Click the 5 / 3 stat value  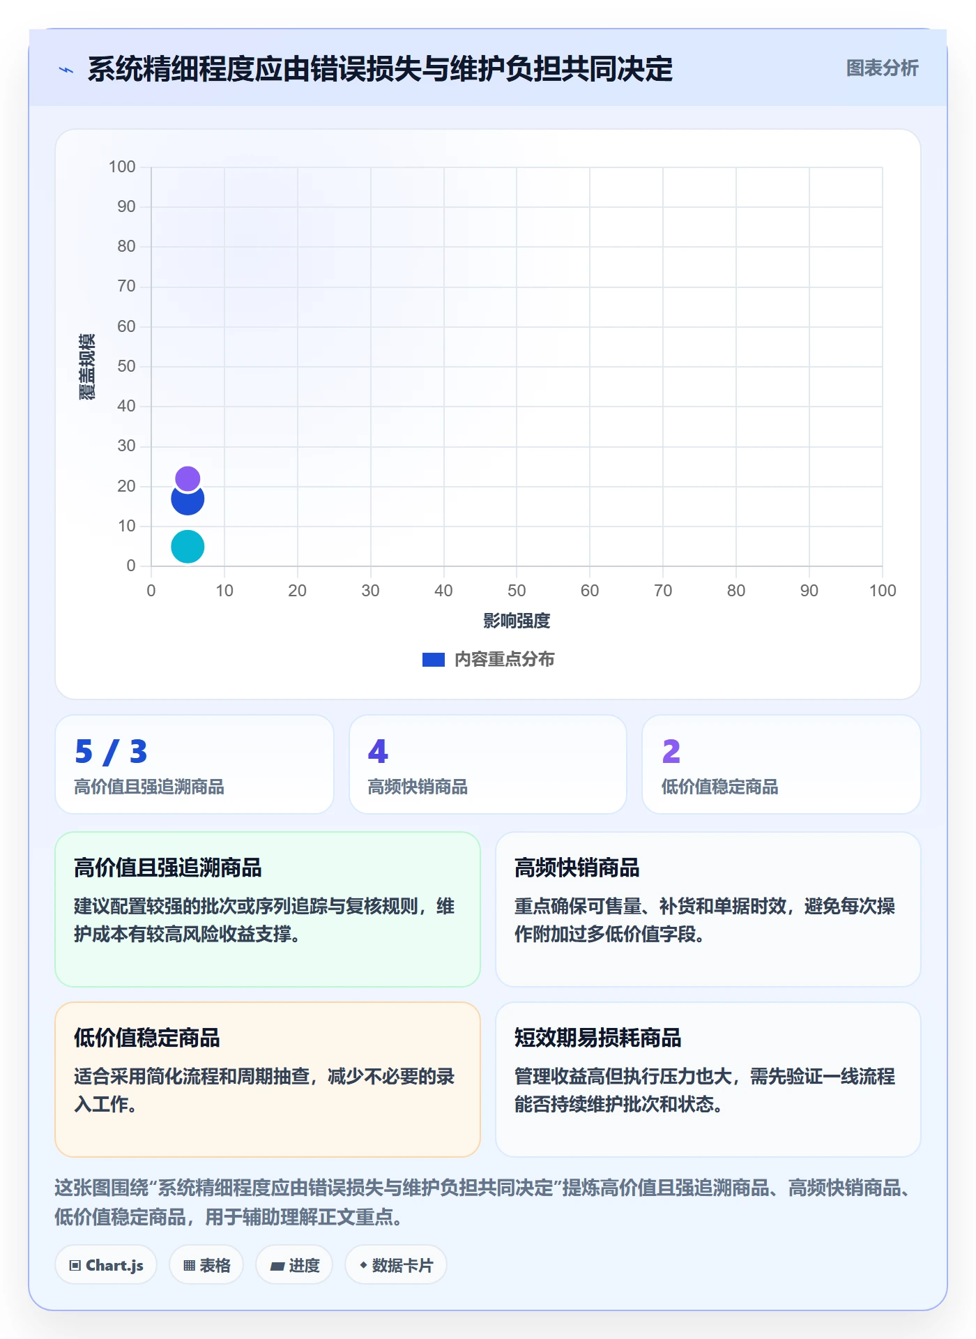pos(112,751)
